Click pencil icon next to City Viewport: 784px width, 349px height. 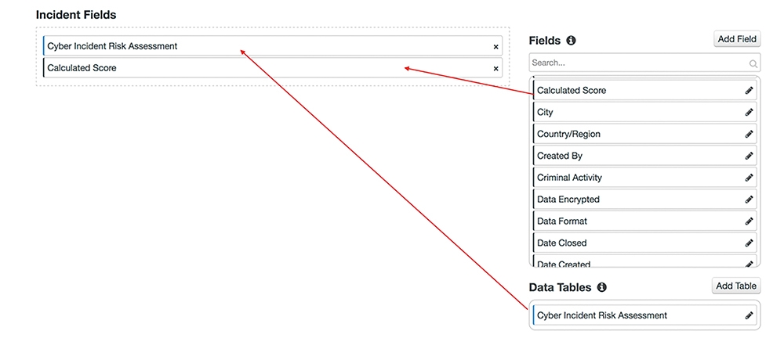(749, 113)
